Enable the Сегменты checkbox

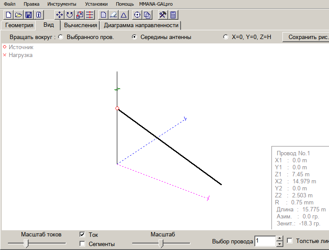pos(82,244)
